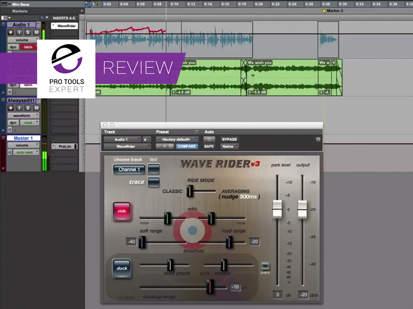Open the ProLim insert on Master 1
Screen dimensions: 413x309
point(65,146)
